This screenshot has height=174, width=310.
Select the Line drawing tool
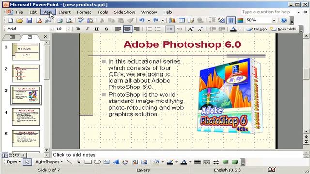click(69, 162)
